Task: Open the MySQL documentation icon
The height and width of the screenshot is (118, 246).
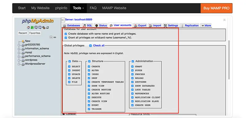Action: (40, 28)
